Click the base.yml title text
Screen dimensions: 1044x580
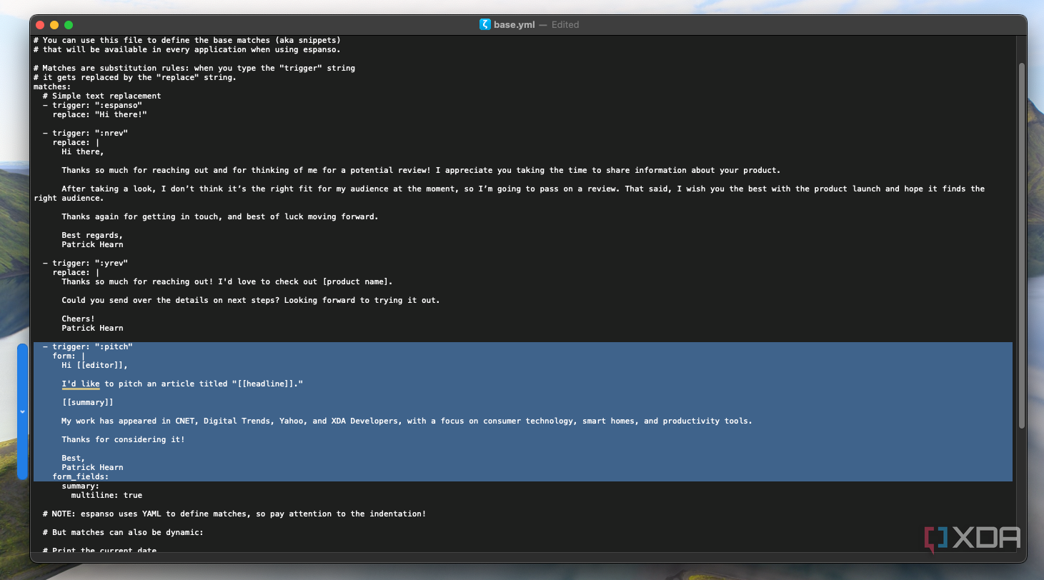pyautogui.click(x=514, y=24)
